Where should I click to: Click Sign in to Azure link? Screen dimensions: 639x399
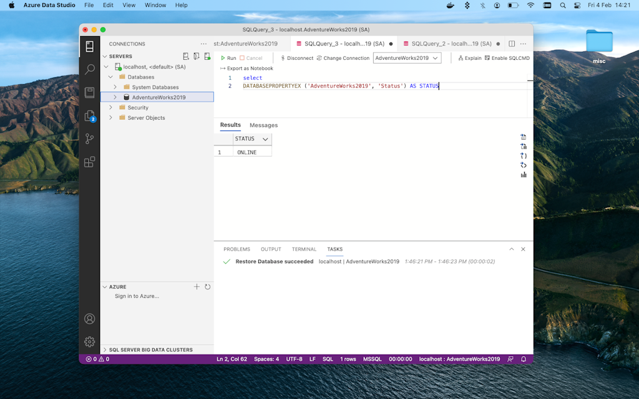(137, 296)
